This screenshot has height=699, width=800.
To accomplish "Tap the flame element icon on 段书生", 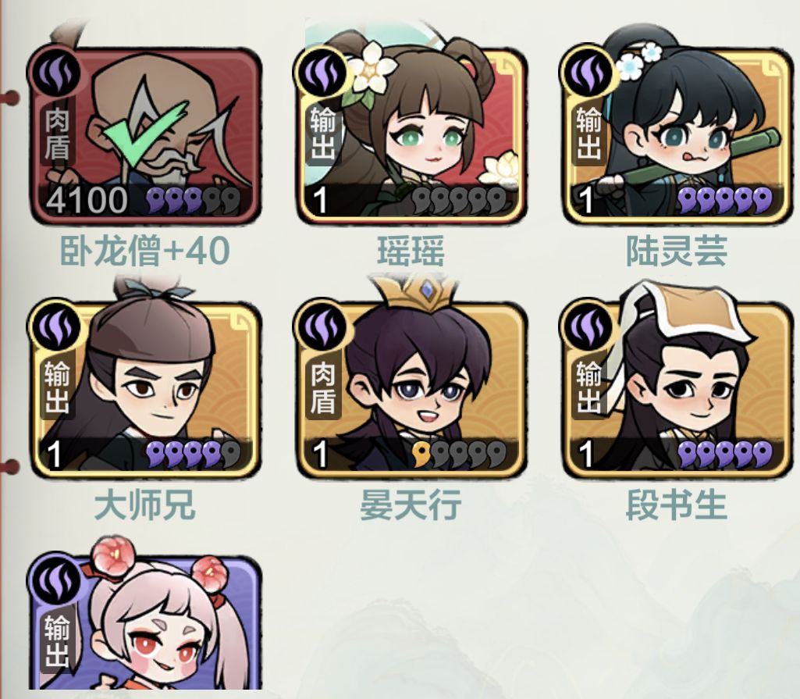I will click(588, 326).
